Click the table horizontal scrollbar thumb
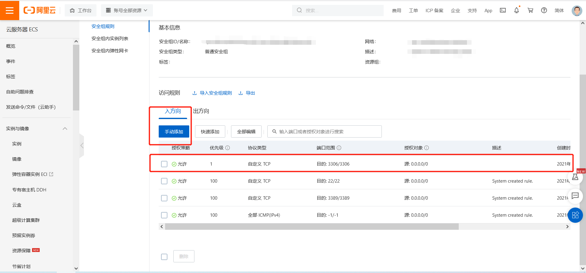 coord(312,227)
